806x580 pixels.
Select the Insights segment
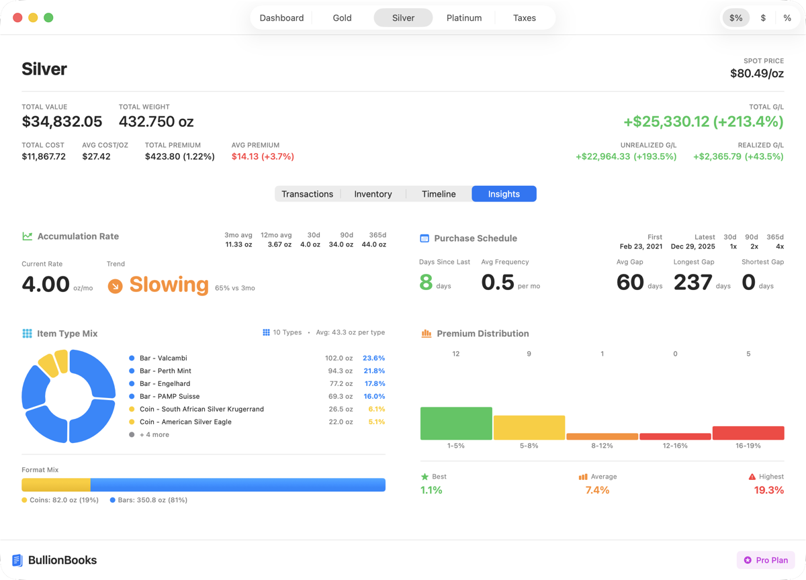click(504, 194)
